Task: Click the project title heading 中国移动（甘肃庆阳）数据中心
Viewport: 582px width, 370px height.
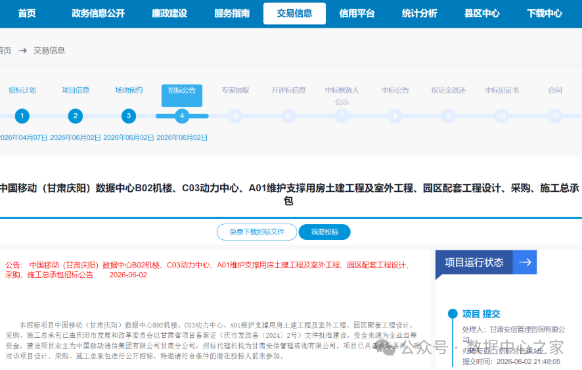Action: (x=290, y=195)
